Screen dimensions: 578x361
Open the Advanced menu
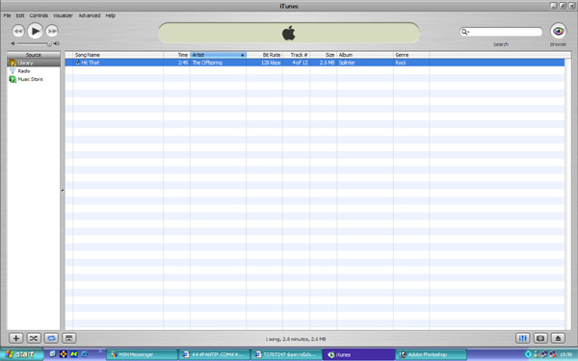pyautogui.click(x=90, y=15)
